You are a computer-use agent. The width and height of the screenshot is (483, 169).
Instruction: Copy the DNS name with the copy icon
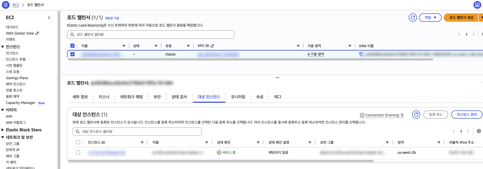coord(361,54)
